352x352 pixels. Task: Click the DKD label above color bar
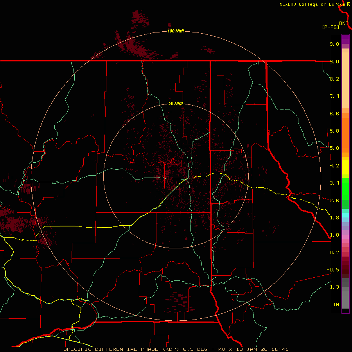coord(344,23)
